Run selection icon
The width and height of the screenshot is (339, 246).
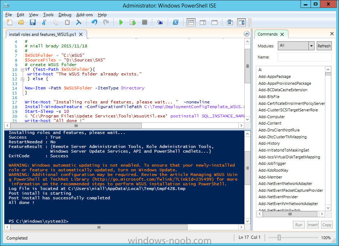[133, 22]
